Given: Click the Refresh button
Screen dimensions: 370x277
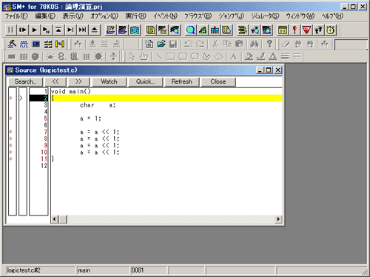Looking at the screenshot, I should point(182,81).
